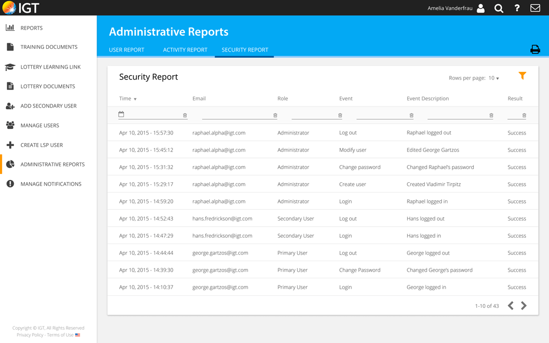The image size is (549, 343).
Task: Switch to User Report tab
Action: coord(126,50)
